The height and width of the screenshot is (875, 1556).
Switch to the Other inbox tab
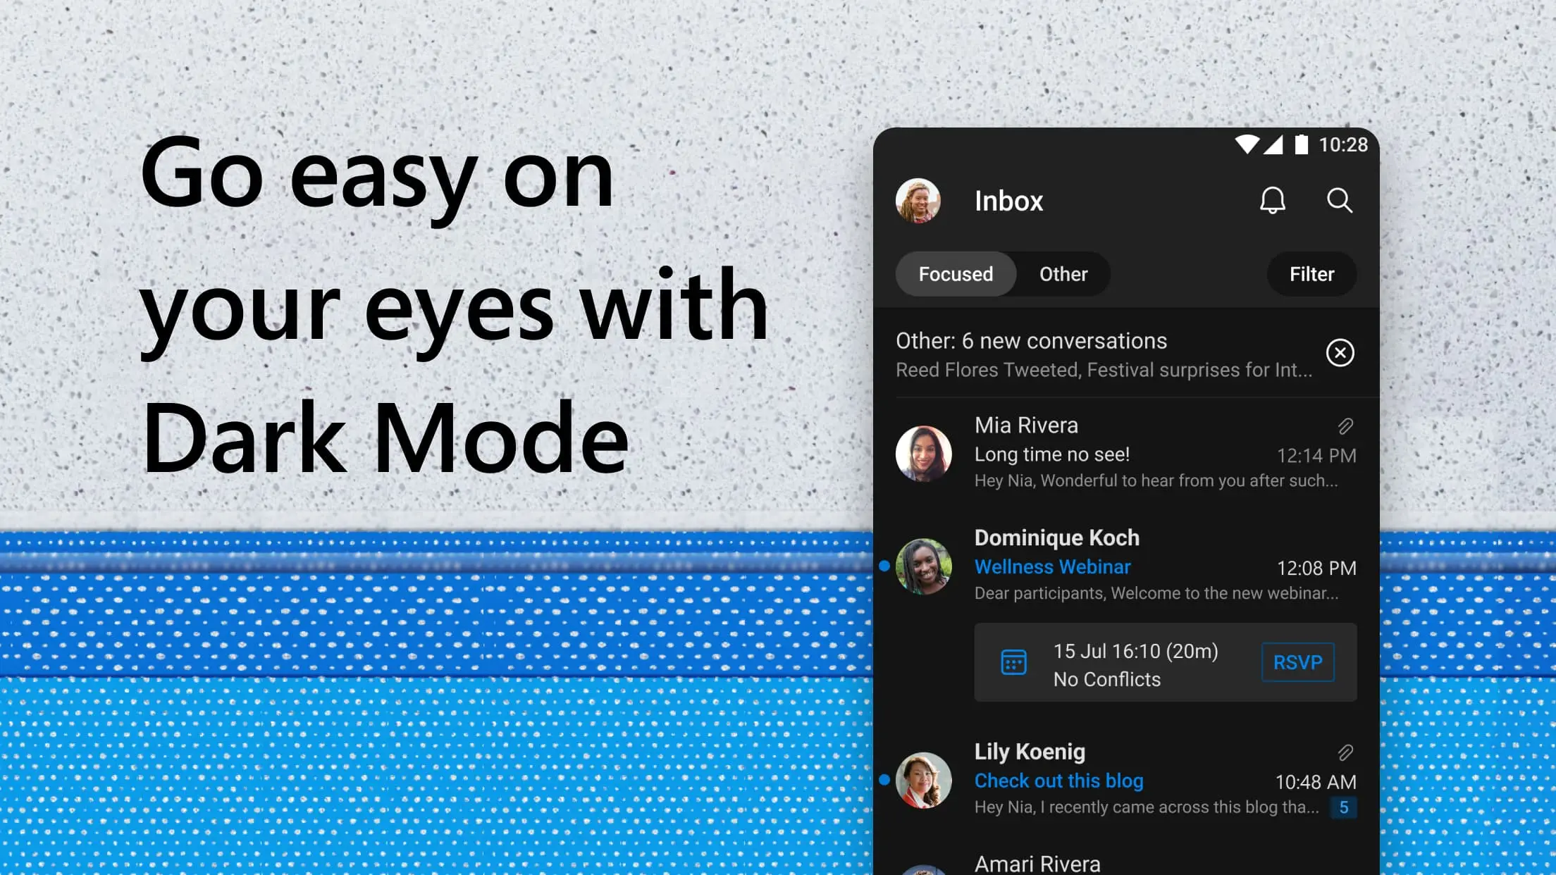(1063, 273)
